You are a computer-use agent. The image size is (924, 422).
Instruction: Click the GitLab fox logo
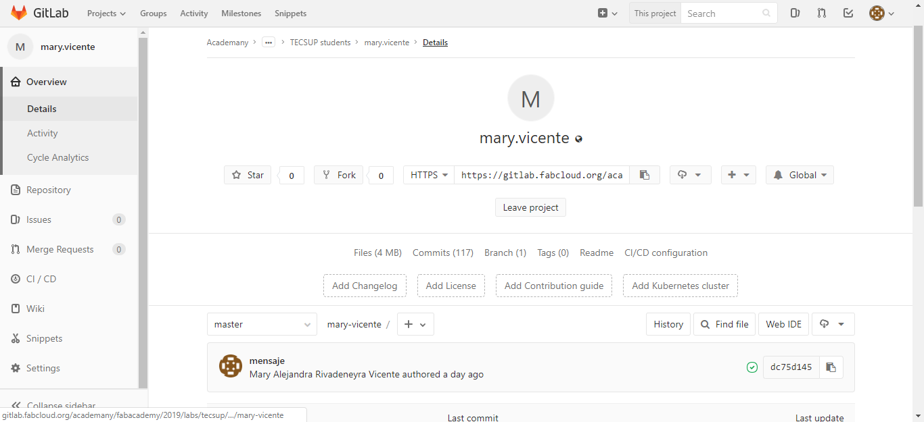click(x=19, y=13)
